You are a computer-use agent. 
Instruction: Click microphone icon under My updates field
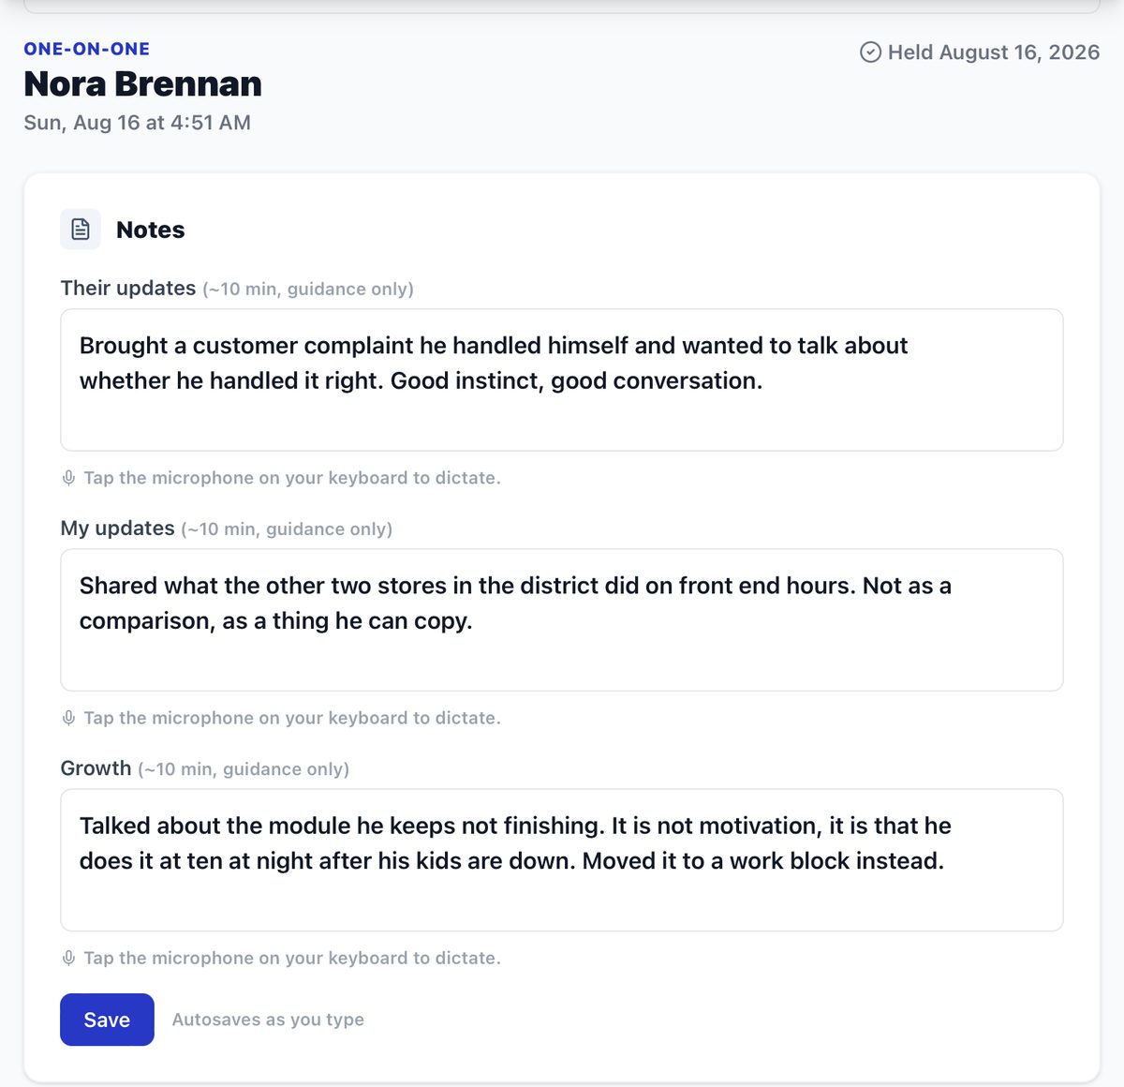[68, 718]
